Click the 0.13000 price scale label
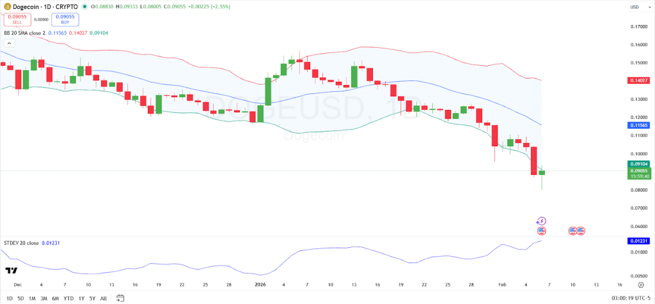 pyautogui.click(x=638, y=99)
